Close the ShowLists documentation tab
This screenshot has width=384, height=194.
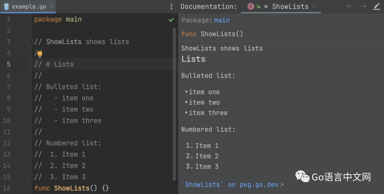(x=314, y=7)
